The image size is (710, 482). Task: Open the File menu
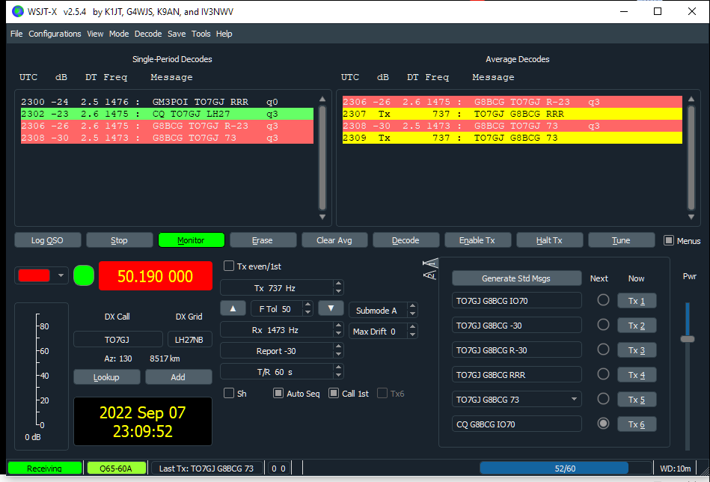tap(16, 34)
